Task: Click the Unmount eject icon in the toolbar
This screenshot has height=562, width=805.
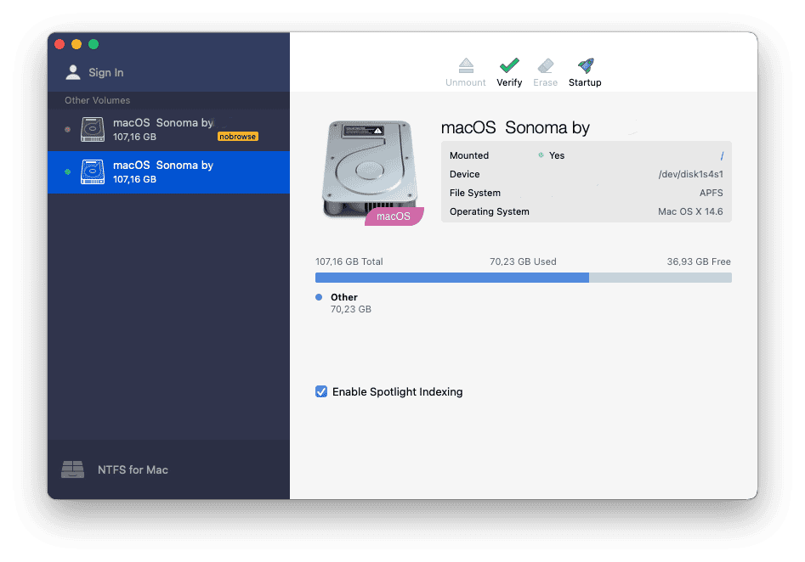Action: (x=466, y=65)
